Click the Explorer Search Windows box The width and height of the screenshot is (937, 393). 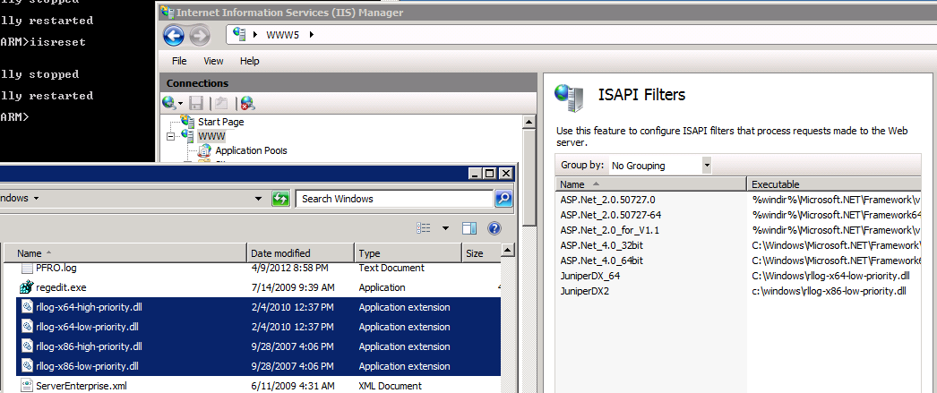tap(394, 199)
